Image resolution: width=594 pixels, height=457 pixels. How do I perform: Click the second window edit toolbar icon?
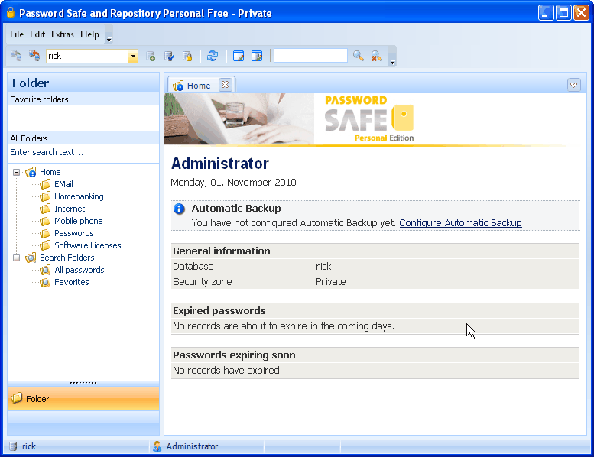click(257, 57)
